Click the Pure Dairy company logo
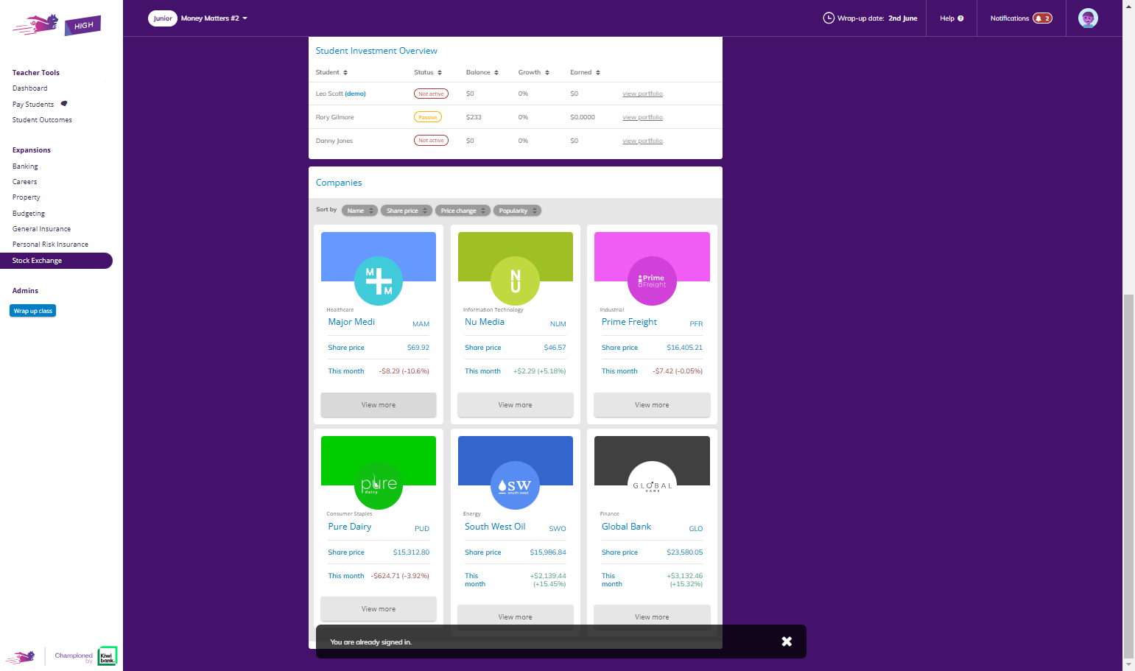The height and width of the screenshot is (671, 1135). click(379, 485)
